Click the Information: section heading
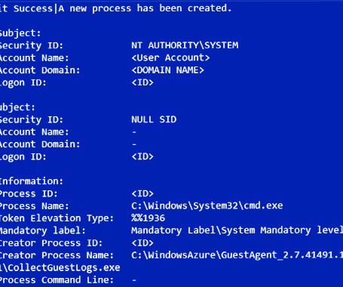This screenshot has height=287, width=343. pyautogui.click(x=31, y=181)
